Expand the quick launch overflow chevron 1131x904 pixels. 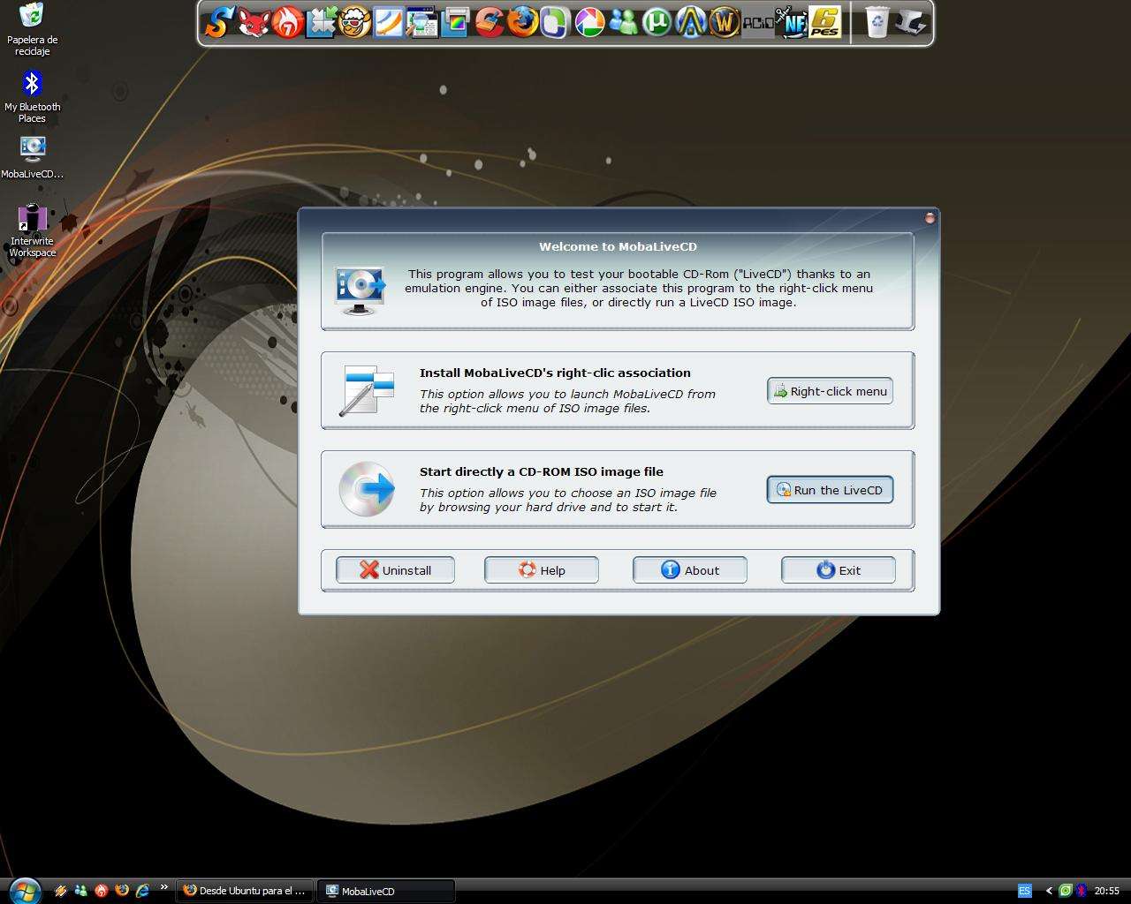(163, 888)
